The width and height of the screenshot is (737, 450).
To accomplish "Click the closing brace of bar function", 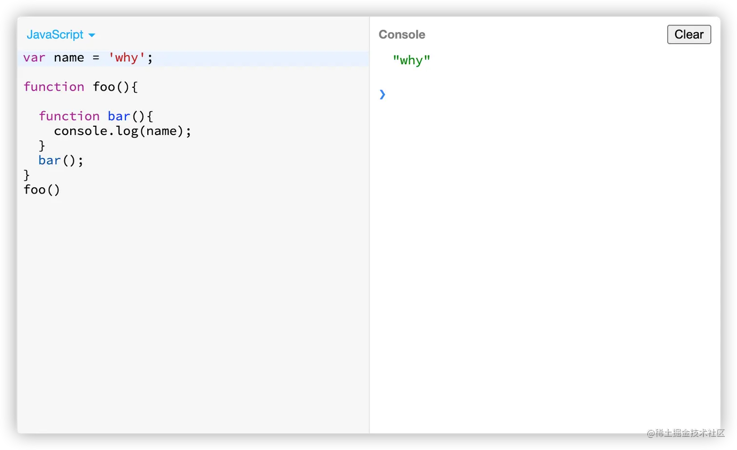I will (42, 145).
